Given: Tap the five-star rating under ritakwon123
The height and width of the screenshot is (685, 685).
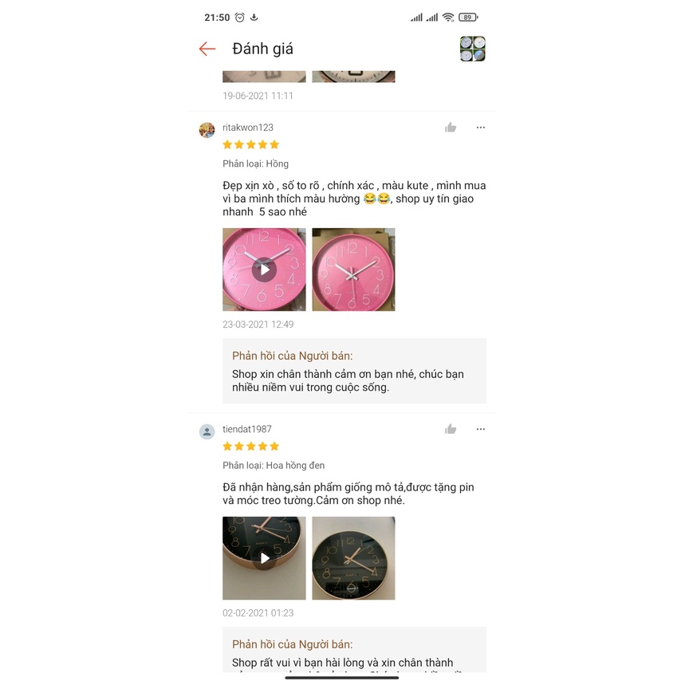Looking at the screenshot, I should tap(250, 144).
